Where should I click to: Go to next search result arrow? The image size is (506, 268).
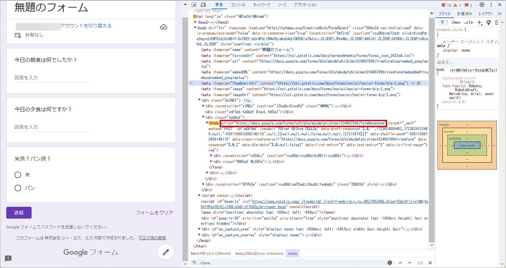click(409, 263)
